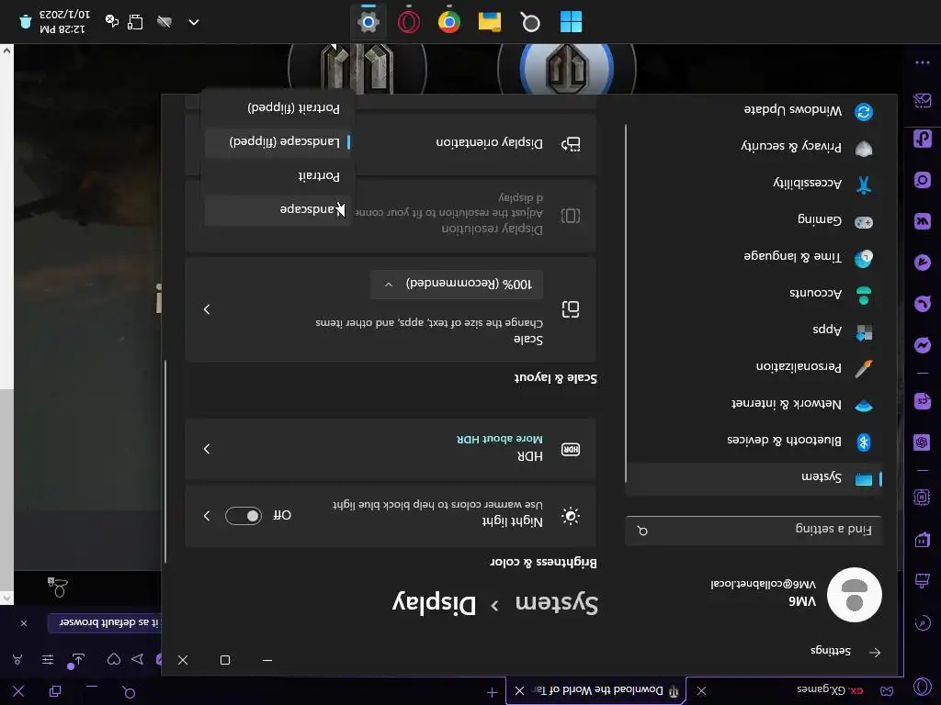Open Opera downloads arrow icon
Screen dimensions: 941x705
click(x=77, y=660)
